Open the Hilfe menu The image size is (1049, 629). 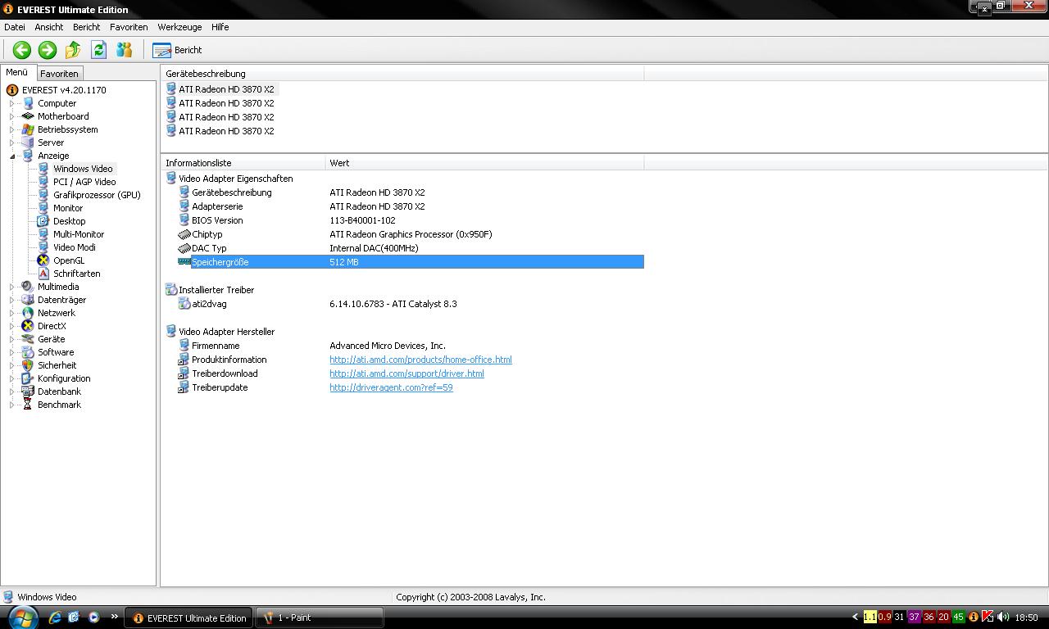[x=220, y=27]
